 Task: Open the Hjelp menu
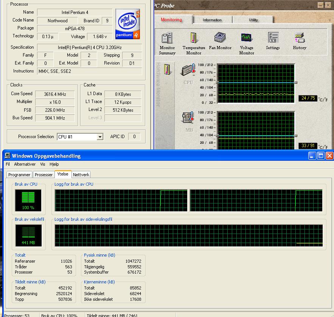54,164
